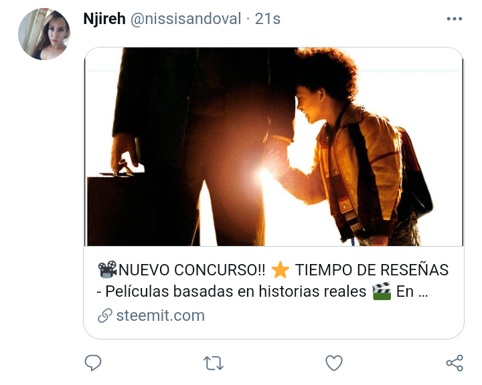Click the Películas basadas en historias reales text
Screen dimensions: 482x385
coord(236,291)
